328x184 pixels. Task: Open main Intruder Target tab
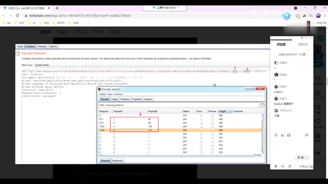(x=20, y=47)
